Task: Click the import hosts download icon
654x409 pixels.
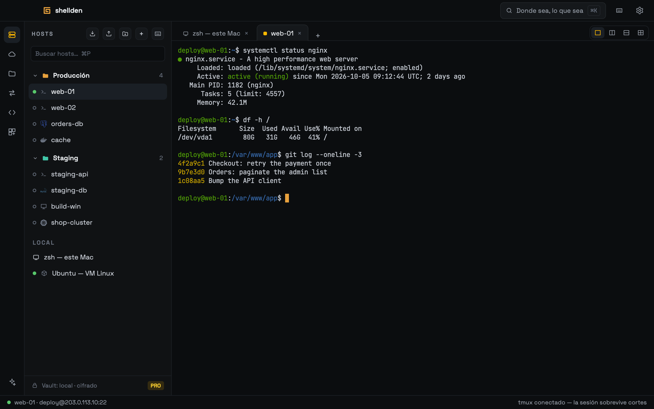Action: [92, 33]
